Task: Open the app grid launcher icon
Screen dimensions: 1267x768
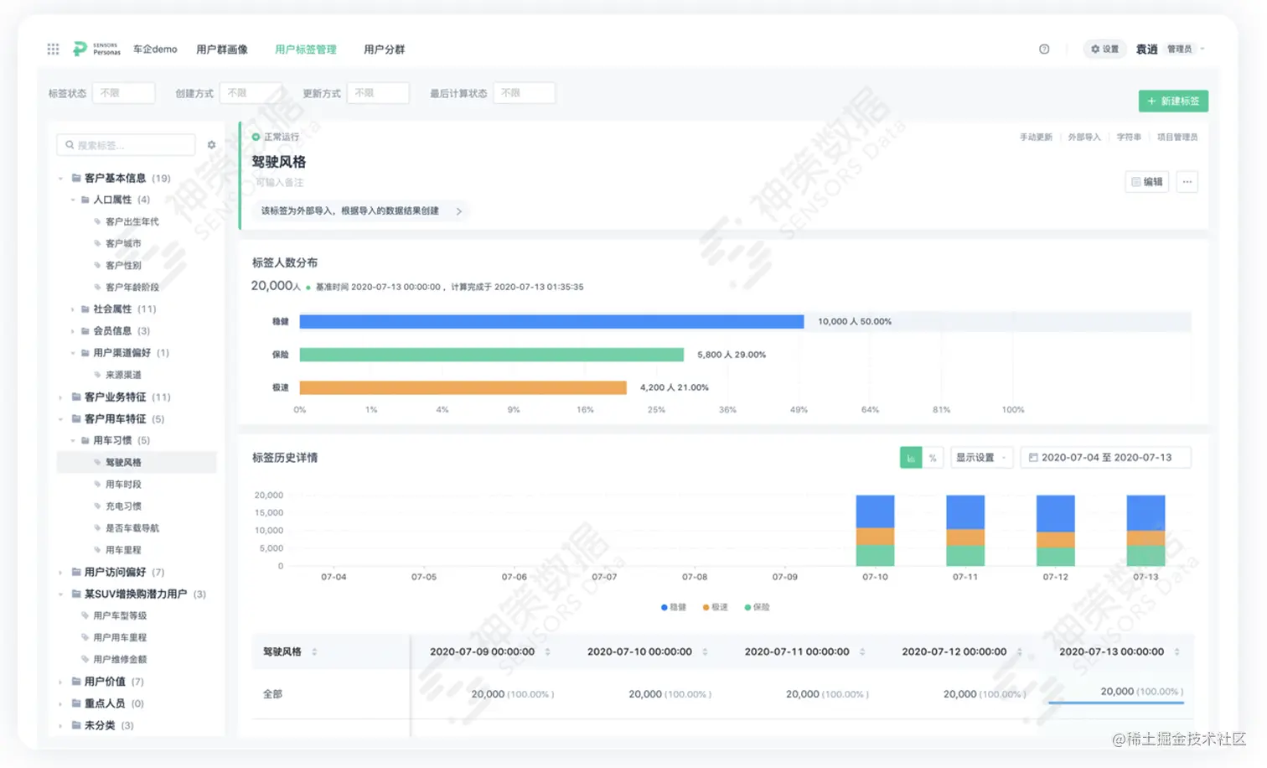Action: [53, 49]
